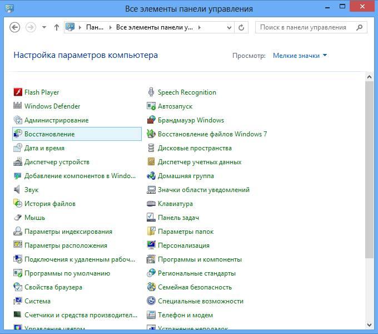Click the Forward navigation button
This screenshot has height=334, width=378.
tap(31, 27)
